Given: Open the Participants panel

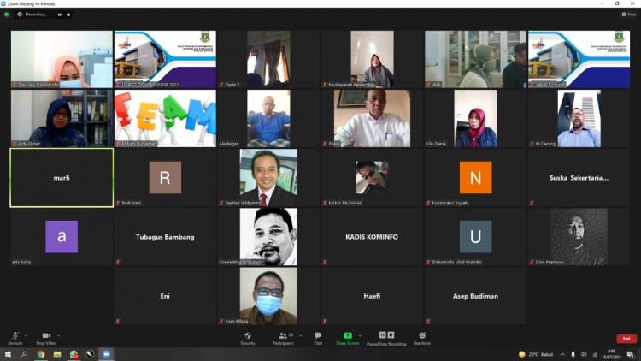Looking at the screenshot, I should [283, 338].
